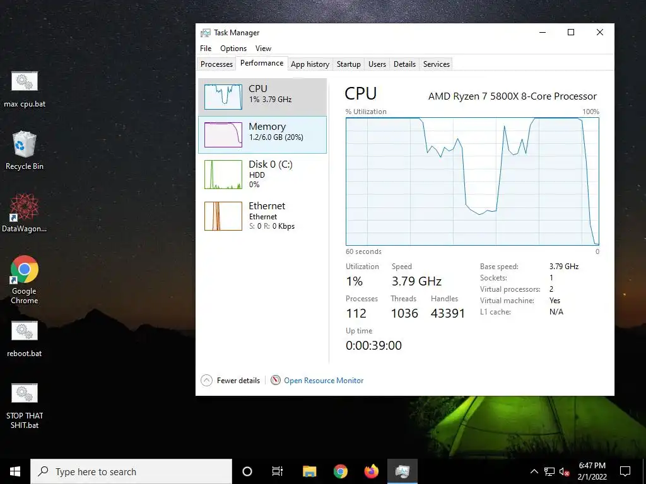The image size is (646, 484).
Task: Switch to the Startup tab
Action: [348, 64]
